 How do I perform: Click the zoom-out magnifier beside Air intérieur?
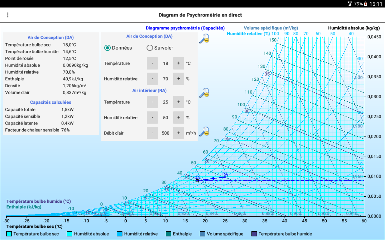[x=204, y=93]
